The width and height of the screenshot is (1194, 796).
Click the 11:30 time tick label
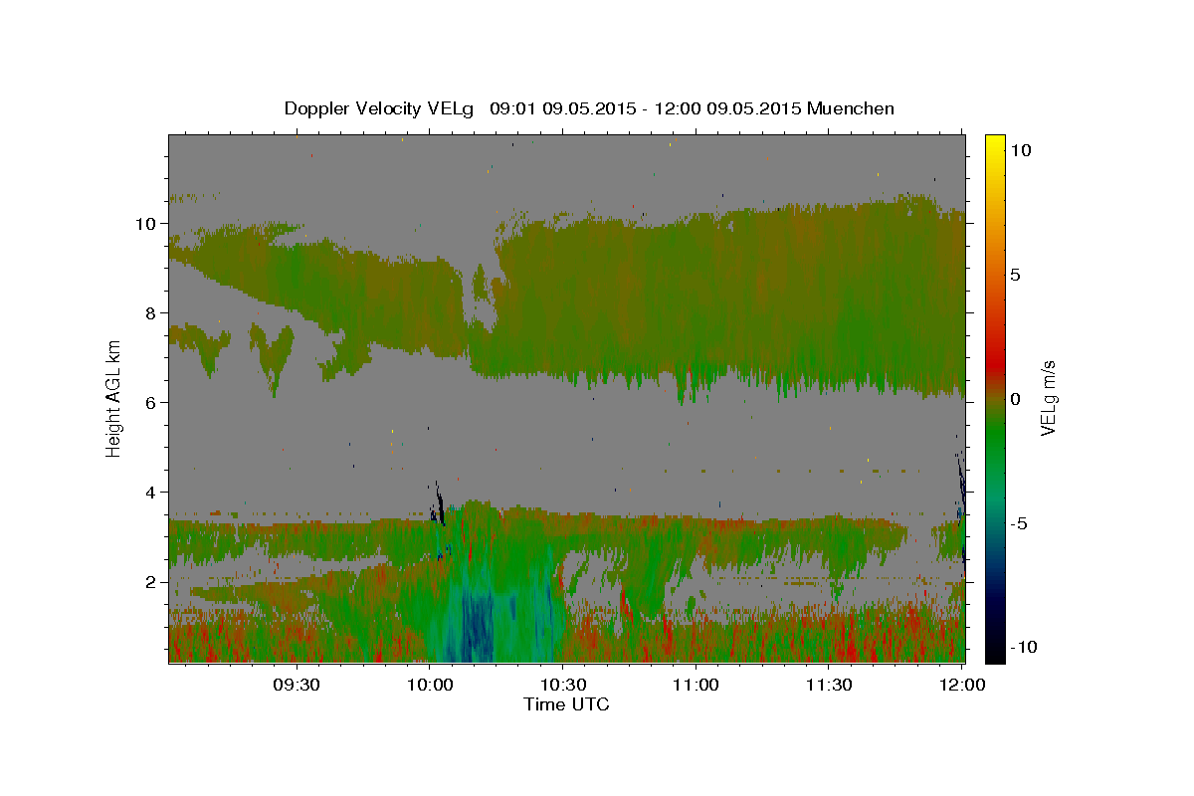829,686
